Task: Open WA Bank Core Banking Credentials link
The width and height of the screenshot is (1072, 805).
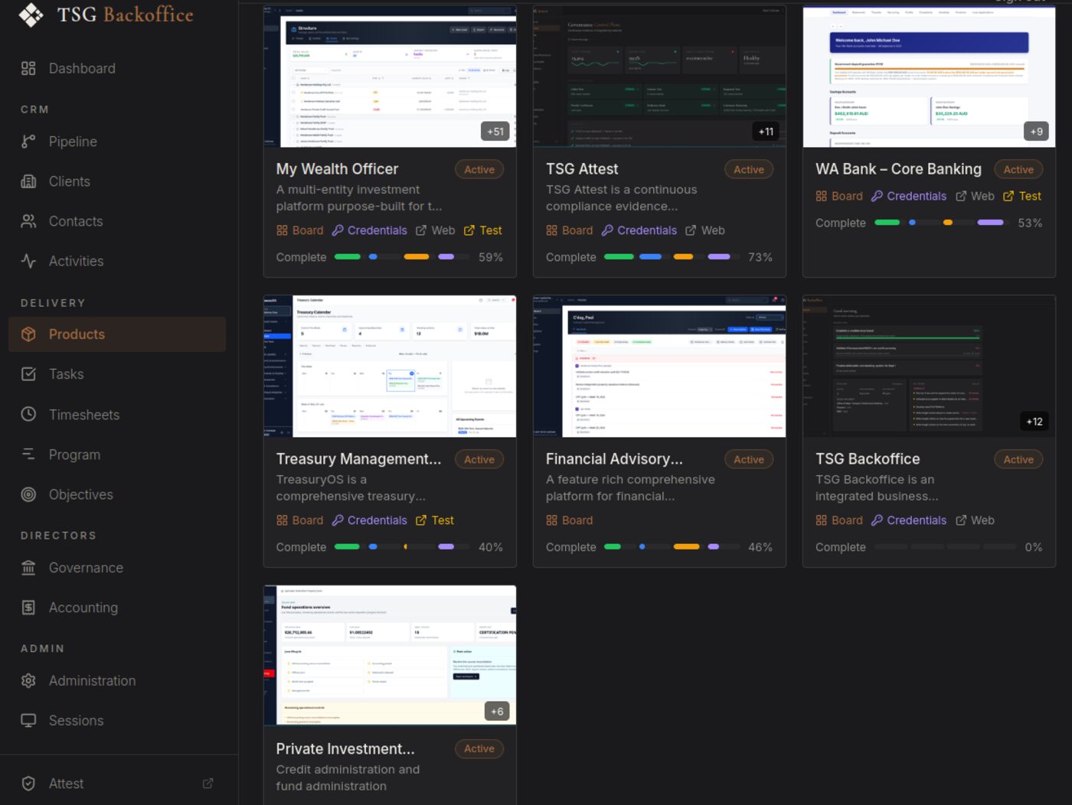Action: click(909, 196)
